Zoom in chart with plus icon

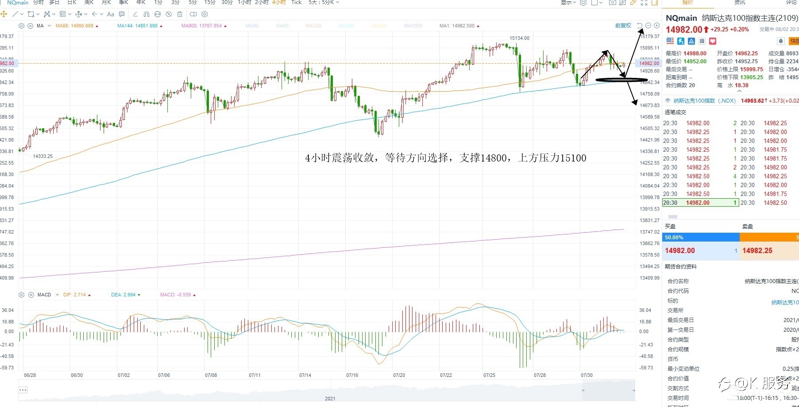tap(656, 26)
